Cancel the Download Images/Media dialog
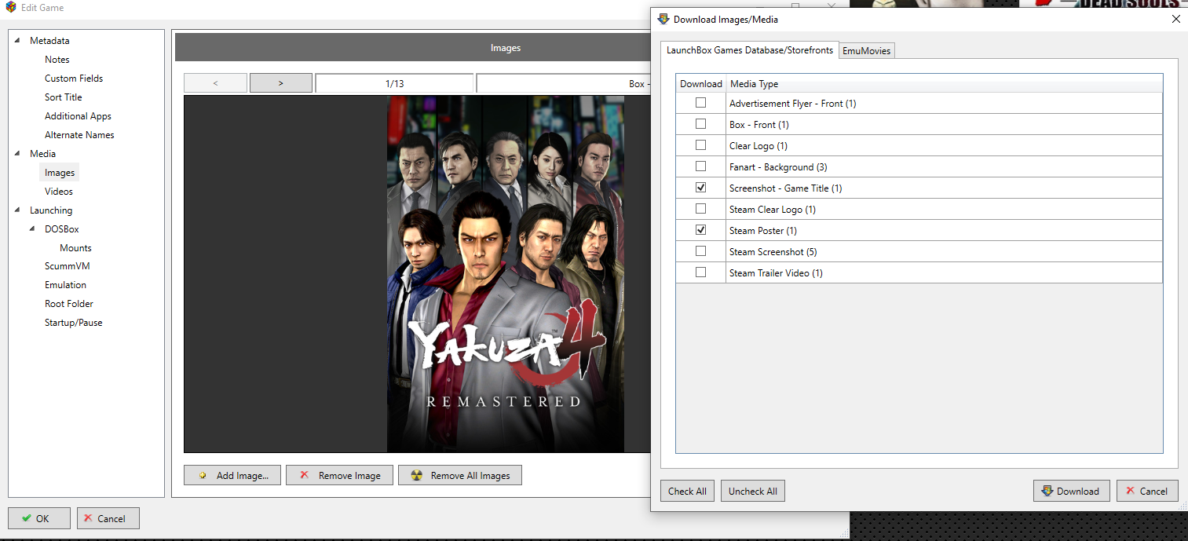 (x=1147, y=491)
